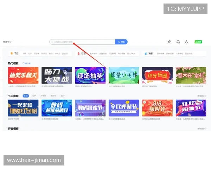Switch to the 开学季 tab under 节日推荐
Viewport: 211px width, 169px height.
tap(43, 96)
